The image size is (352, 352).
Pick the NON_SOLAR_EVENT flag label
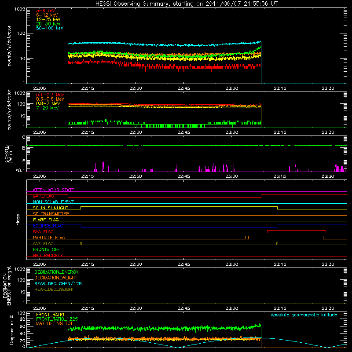click(x=53, y=202)
